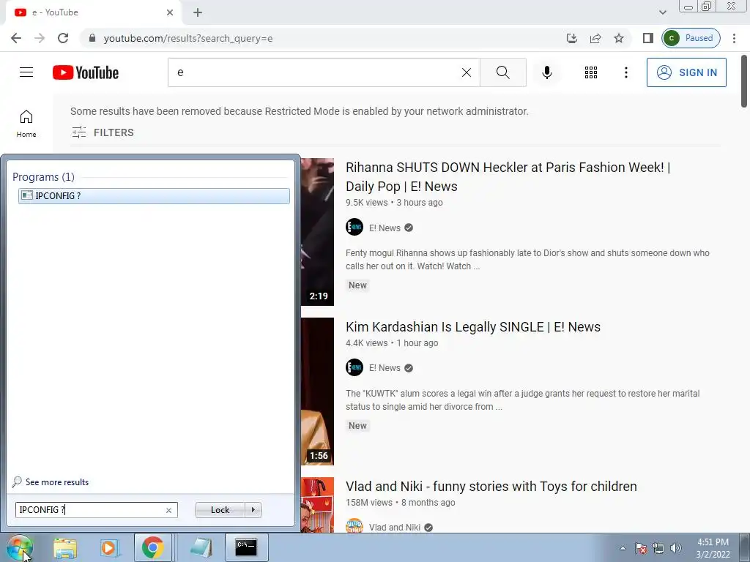
Task: Open the Vlad and Niki funny stories video
Action: (491, 487)
